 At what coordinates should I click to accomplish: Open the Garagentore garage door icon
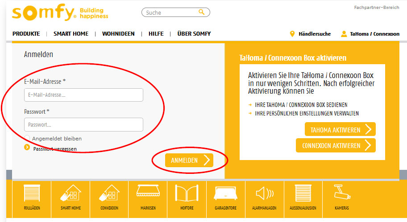[x=225, y=193]
